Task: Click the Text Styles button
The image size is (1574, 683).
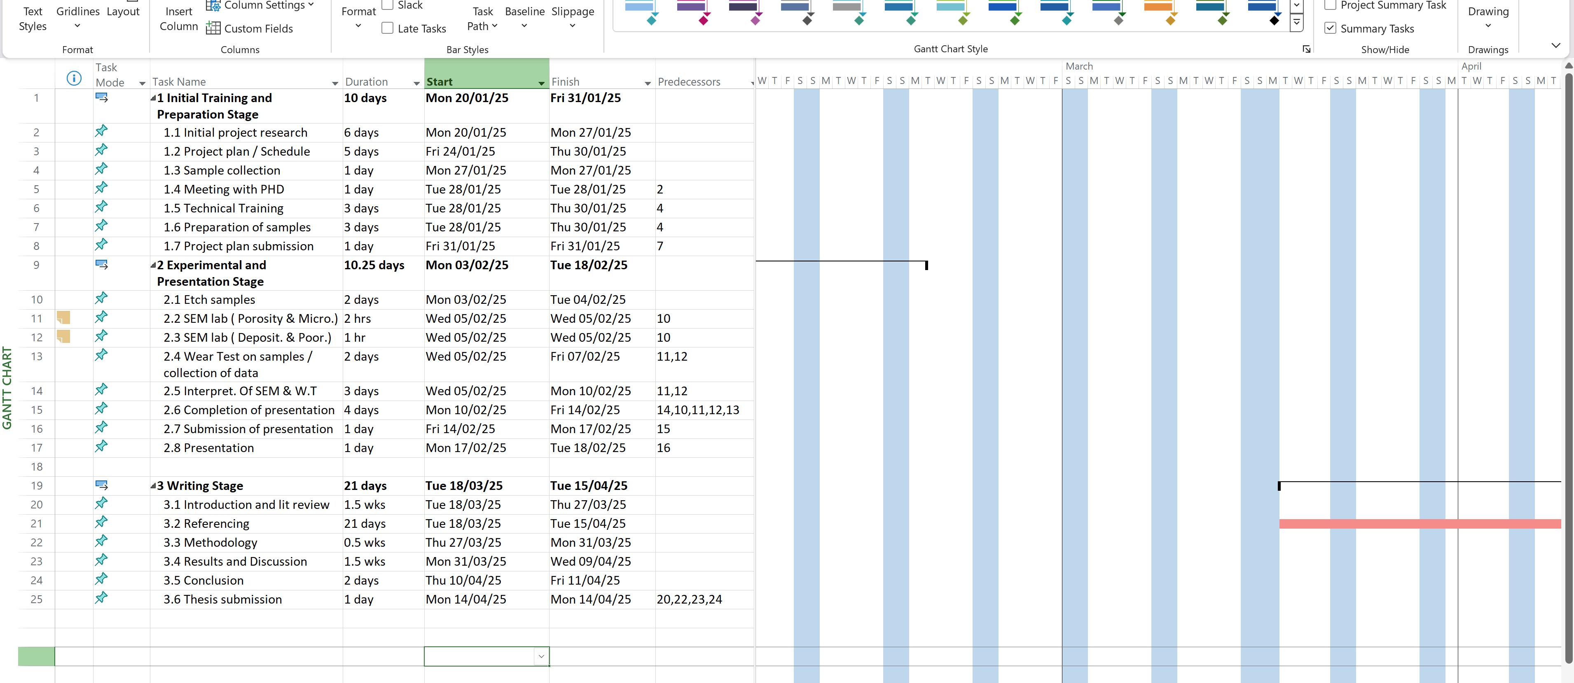Action: tap(33, 19)
